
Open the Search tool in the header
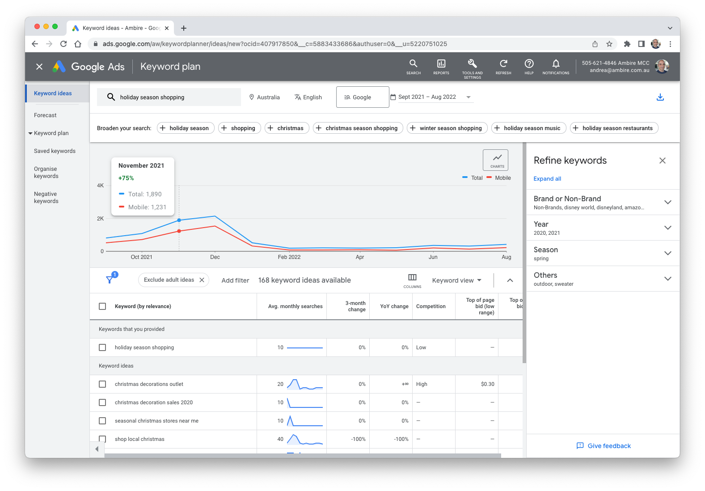[x=414, y=67]
